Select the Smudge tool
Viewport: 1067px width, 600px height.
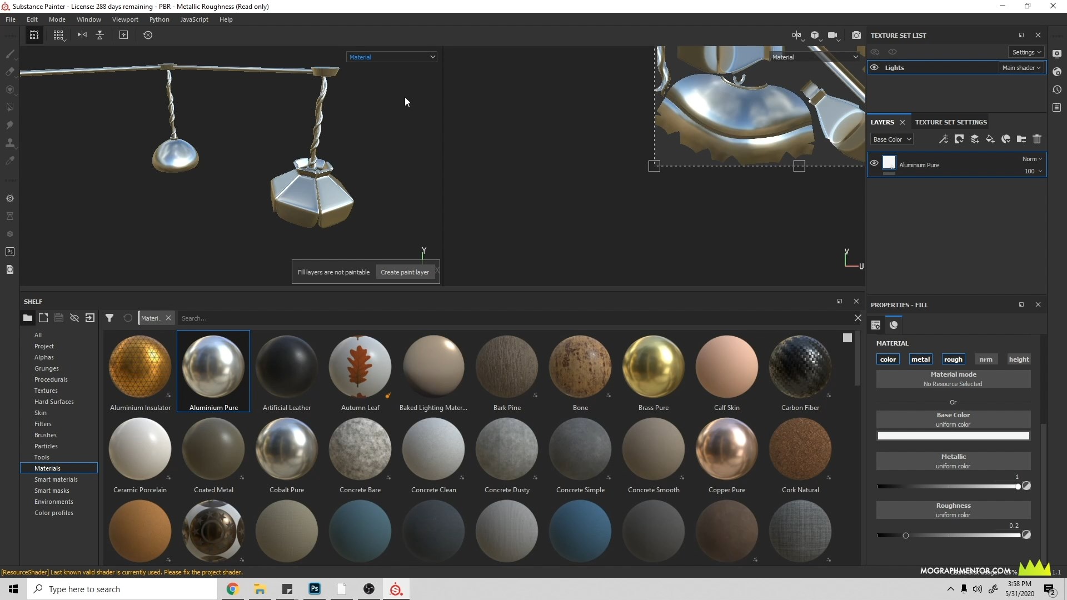tap(9, 125)
